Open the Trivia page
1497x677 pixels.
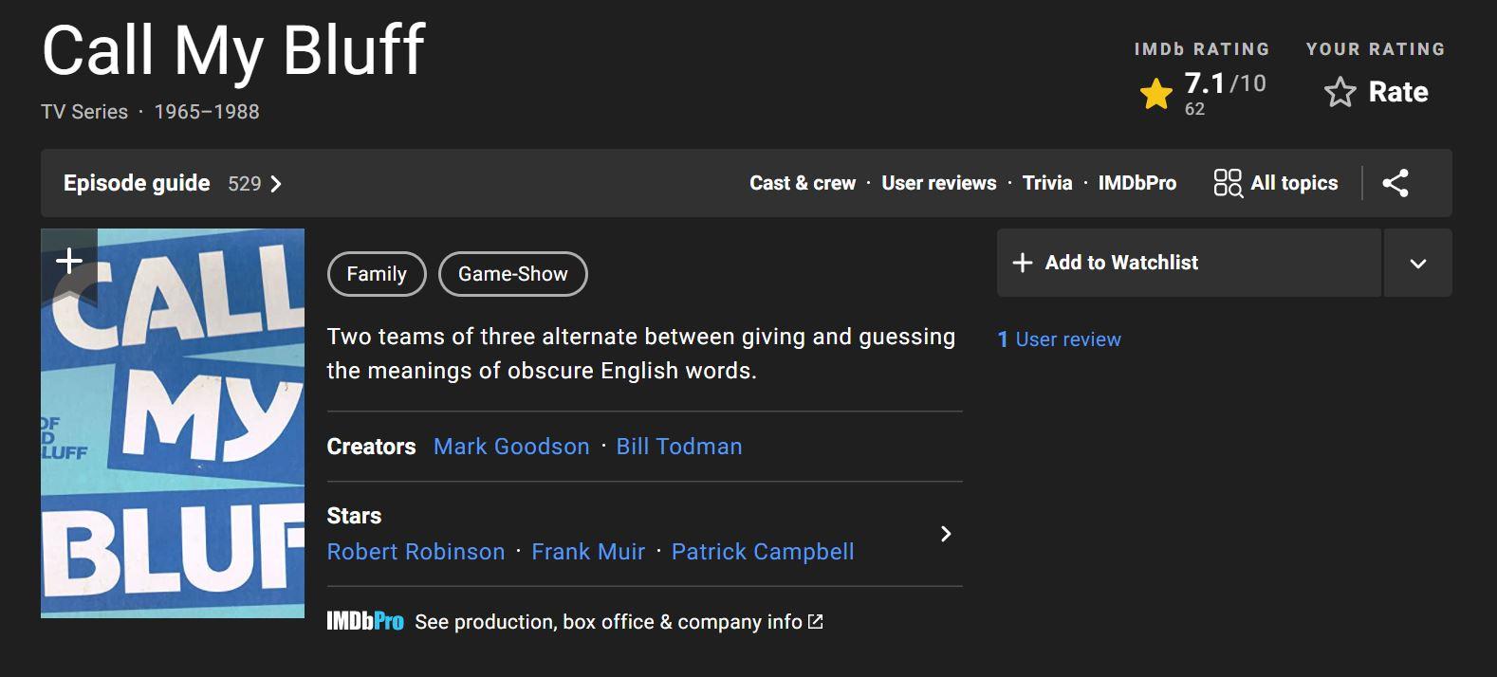coord(1046,183)
